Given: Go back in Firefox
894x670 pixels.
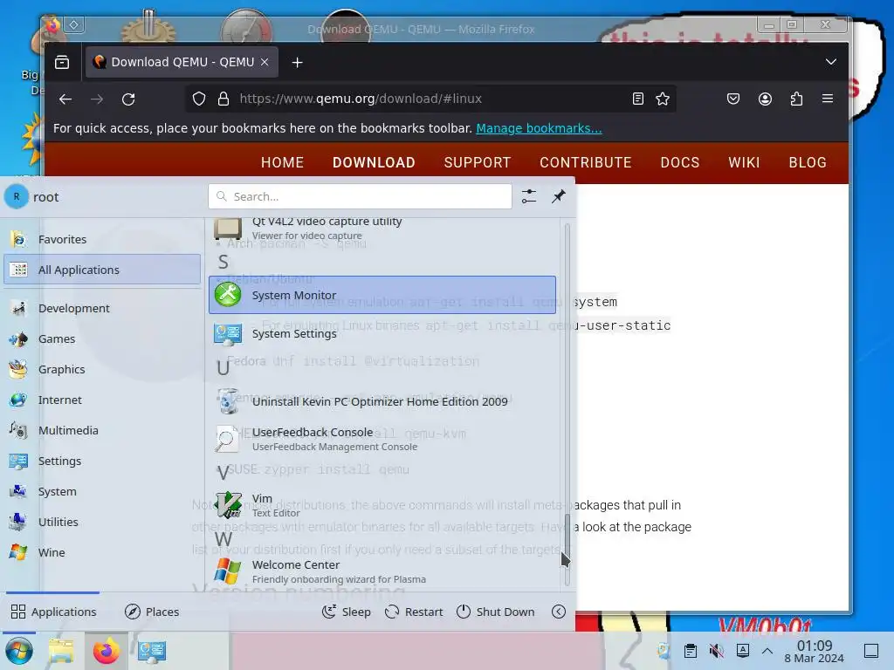Looking at the screenshot, I should coord(65,99).
